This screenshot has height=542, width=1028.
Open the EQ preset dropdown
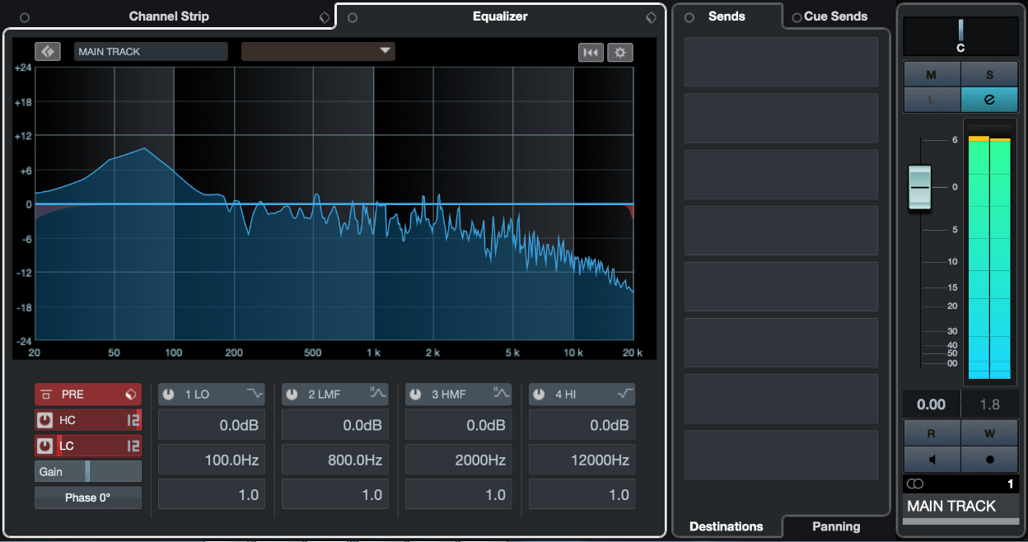(318, 51)
